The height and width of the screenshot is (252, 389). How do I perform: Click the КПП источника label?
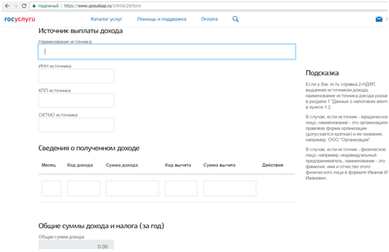54,90
